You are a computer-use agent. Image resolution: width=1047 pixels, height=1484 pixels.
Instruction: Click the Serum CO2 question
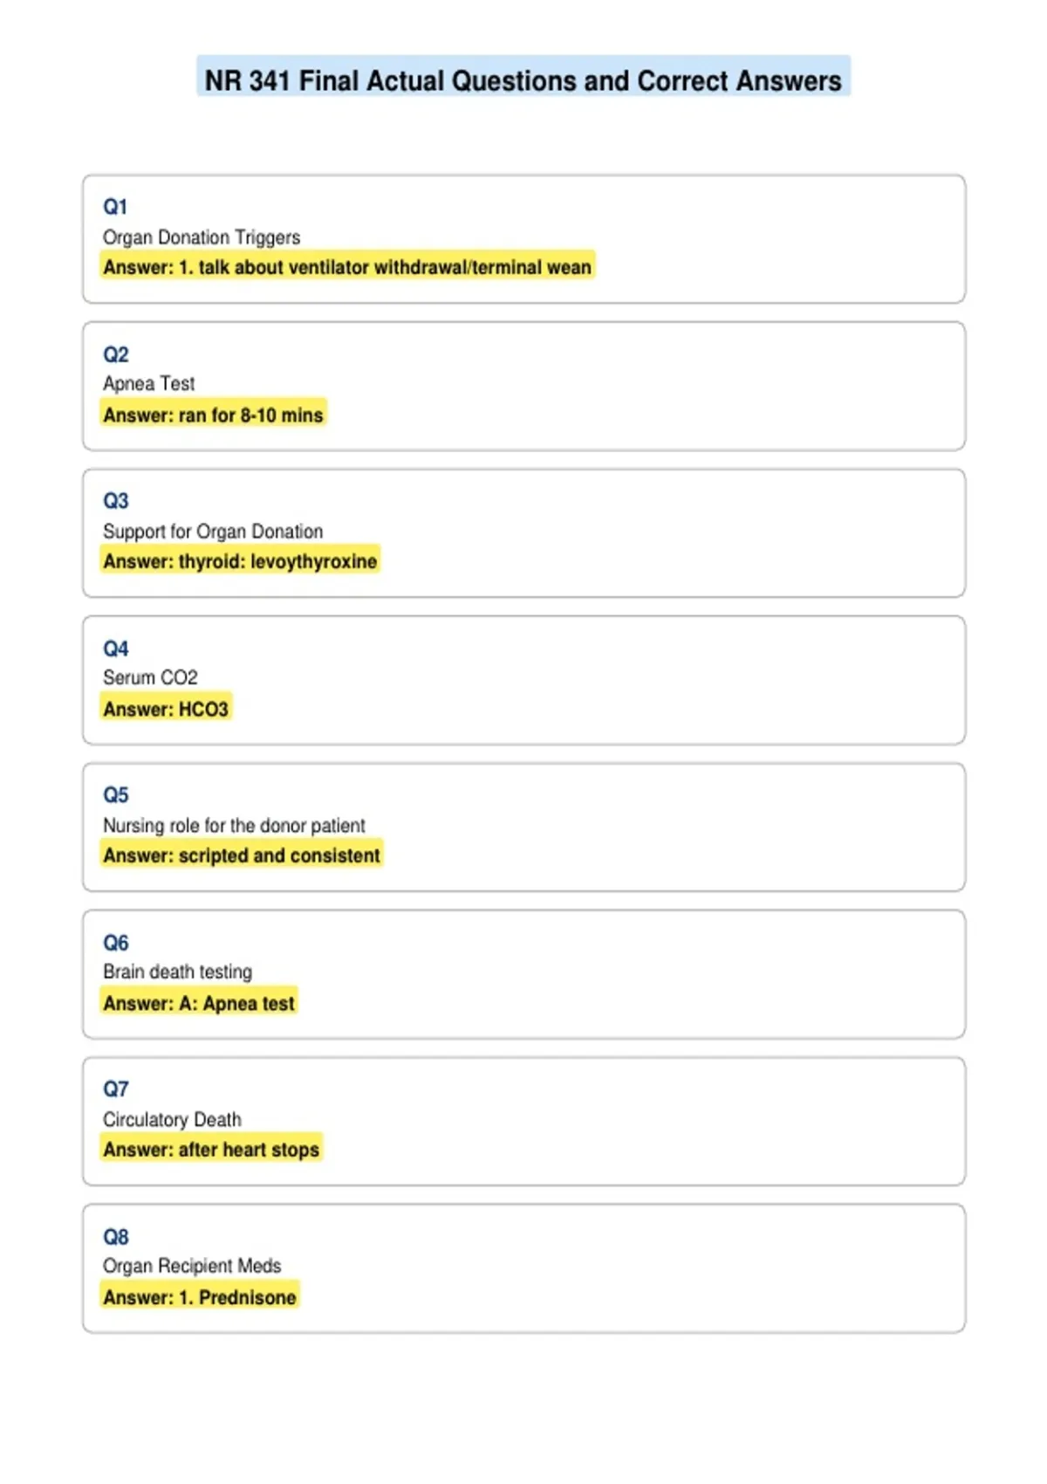pyautogui.click(x=150, y=677)
